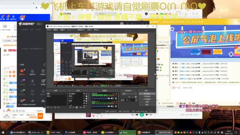
Task: Adjust the 桌面音频 volume slider
Action: [x=101, y=98]
